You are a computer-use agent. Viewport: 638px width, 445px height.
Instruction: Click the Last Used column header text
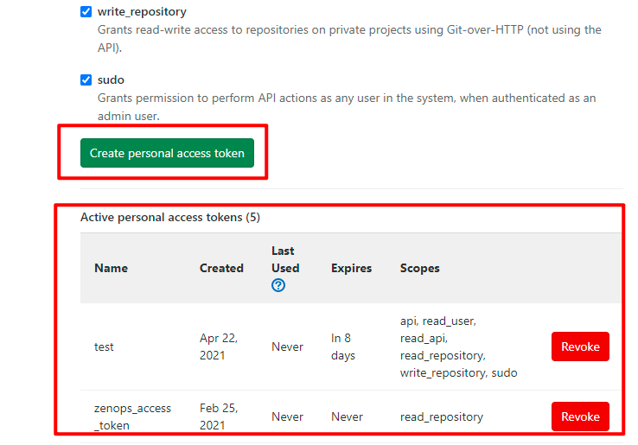click(x=284, y=259)
